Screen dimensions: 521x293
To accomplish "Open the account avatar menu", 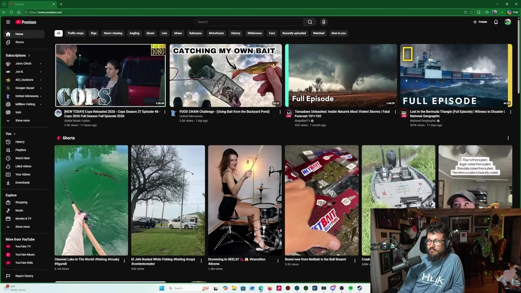I will click(508, 22).
